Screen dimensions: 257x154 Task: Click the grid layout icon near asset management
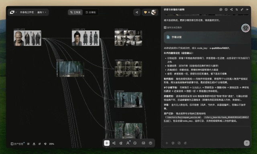tap(29, 144)
